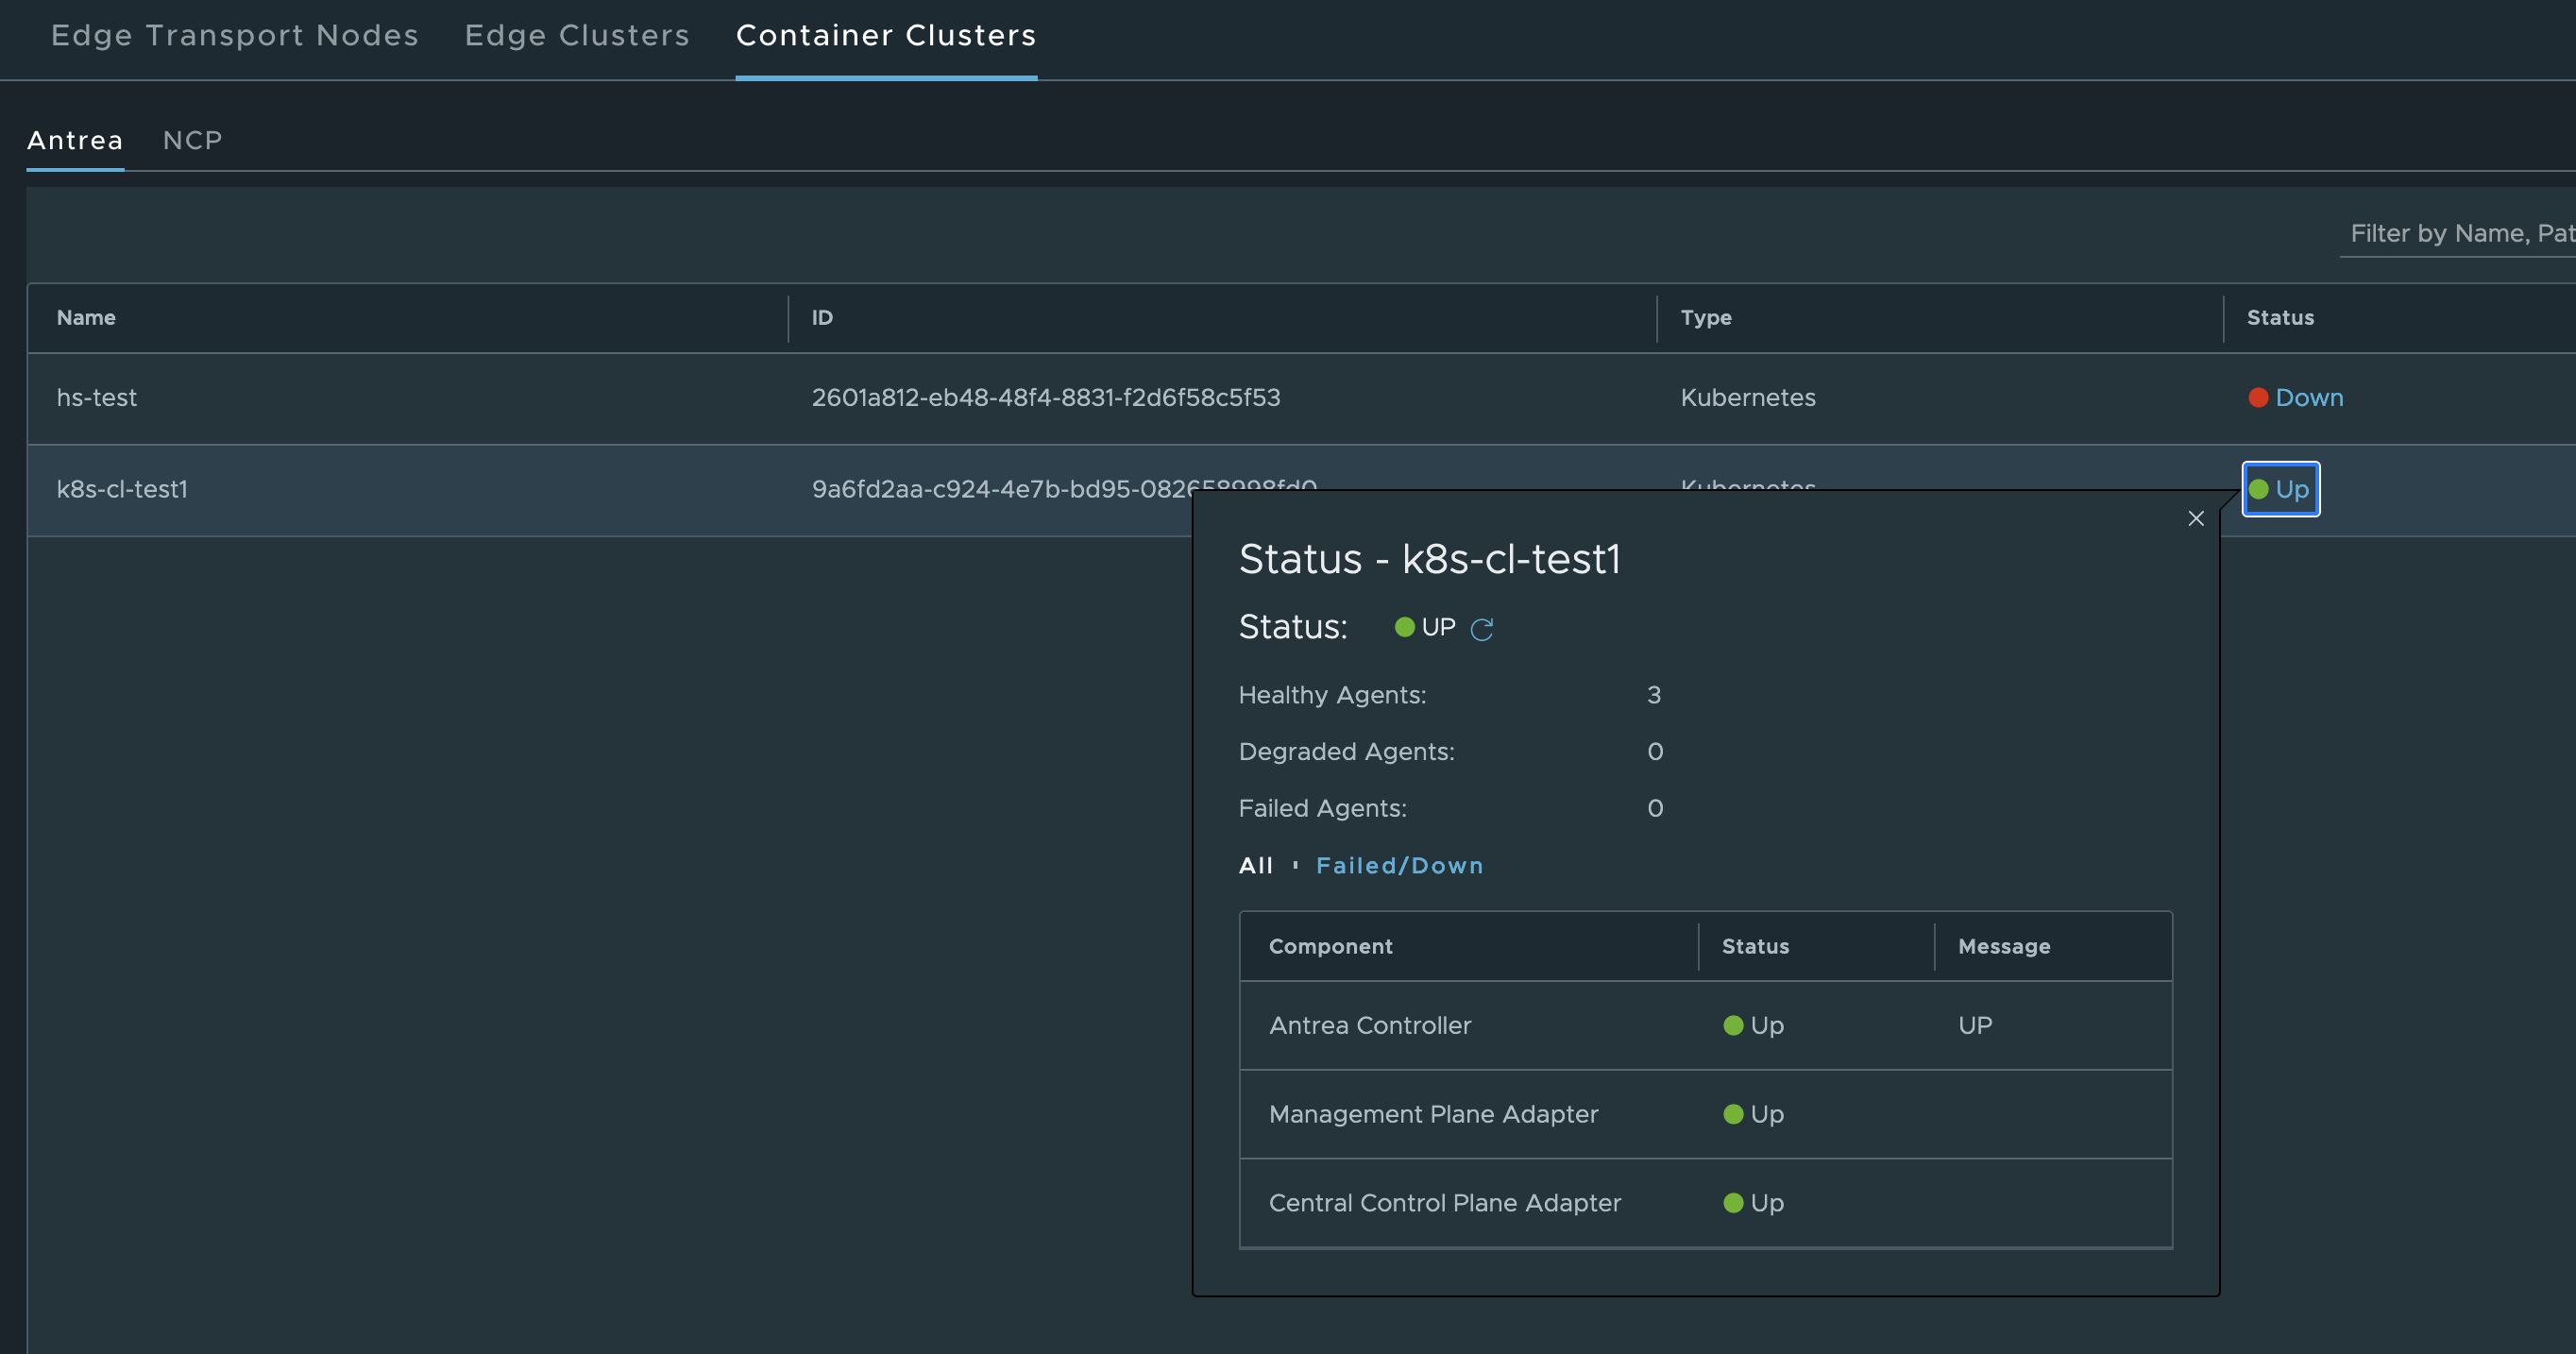Select the All filter in the status dialog
The height and width of the screenshot is (1354, 2576).
[1256, 865]
